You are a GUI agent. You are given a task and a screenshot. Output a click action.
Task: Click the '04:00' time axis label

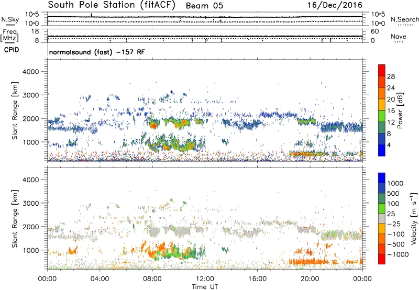click(x=100, y=279)
